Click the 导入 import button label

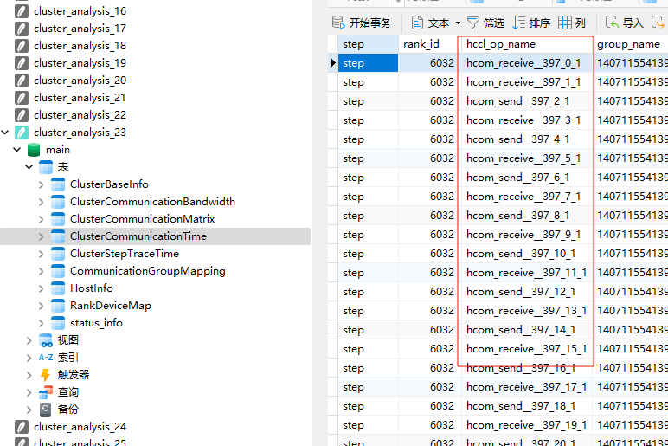click(x=633, y=23)
